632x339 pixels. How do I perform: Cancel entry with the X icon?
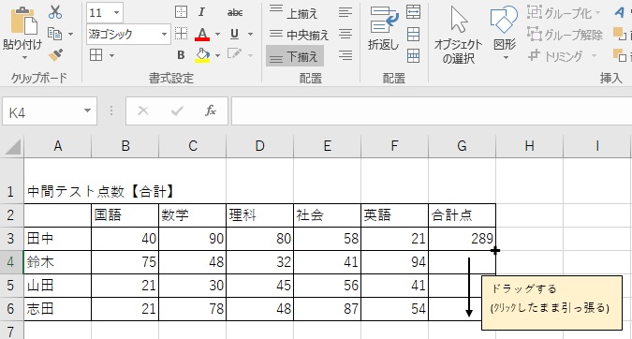pyautogui.click(x=143, y=111)
